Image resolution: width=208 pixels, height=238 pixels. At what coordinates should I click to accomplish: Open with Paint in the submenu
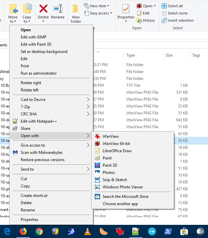(133, 158)
